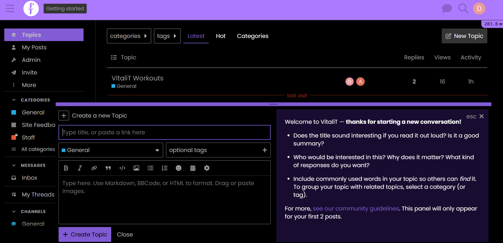Switch to the Hot tab
The image size is (503, 243).
(220, 36)
